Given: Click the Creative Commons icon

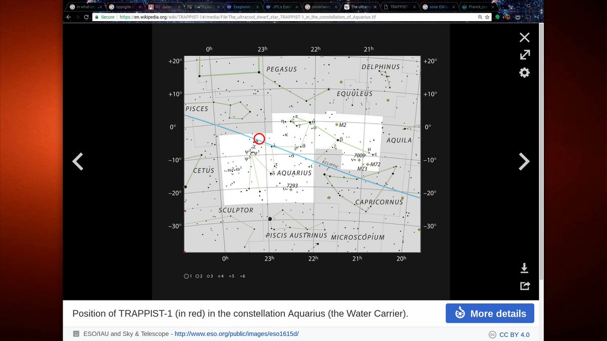Looking at the screenshot, I should click(492, 334).
